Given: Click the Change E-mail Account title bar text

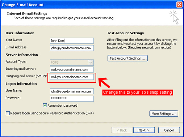Looking at the screenshot, I should tap(23, 5).
